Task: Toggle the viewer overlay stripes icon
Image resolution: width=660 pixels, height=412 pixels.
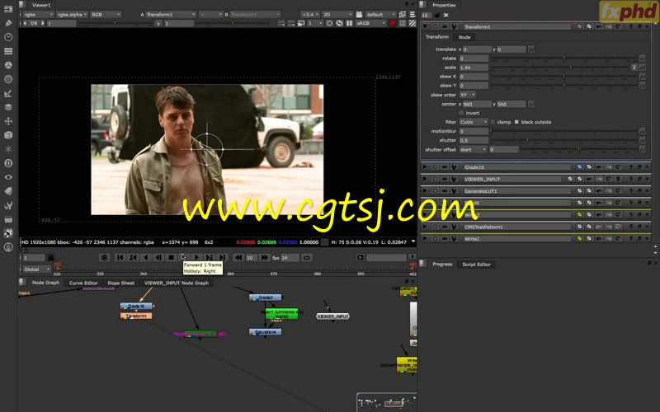Action: click(x=412, y=23)
